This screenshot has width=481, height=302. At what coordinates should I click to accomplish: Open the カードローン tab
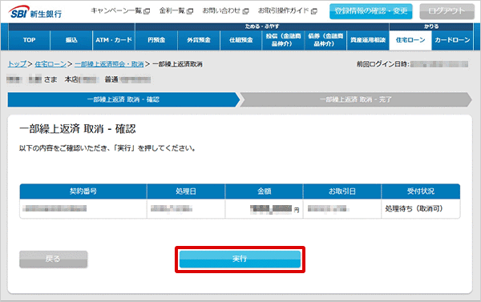452,40
